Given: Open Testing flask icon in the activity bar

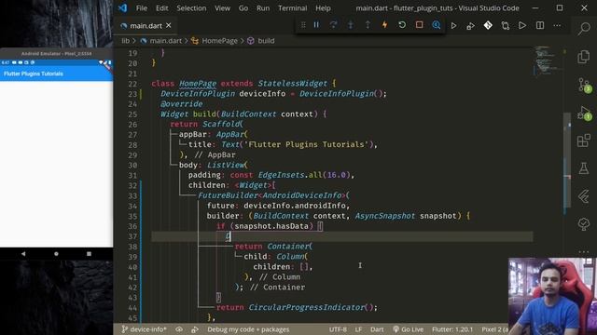Looking at the screenshot, I should (x=584, y=168).
